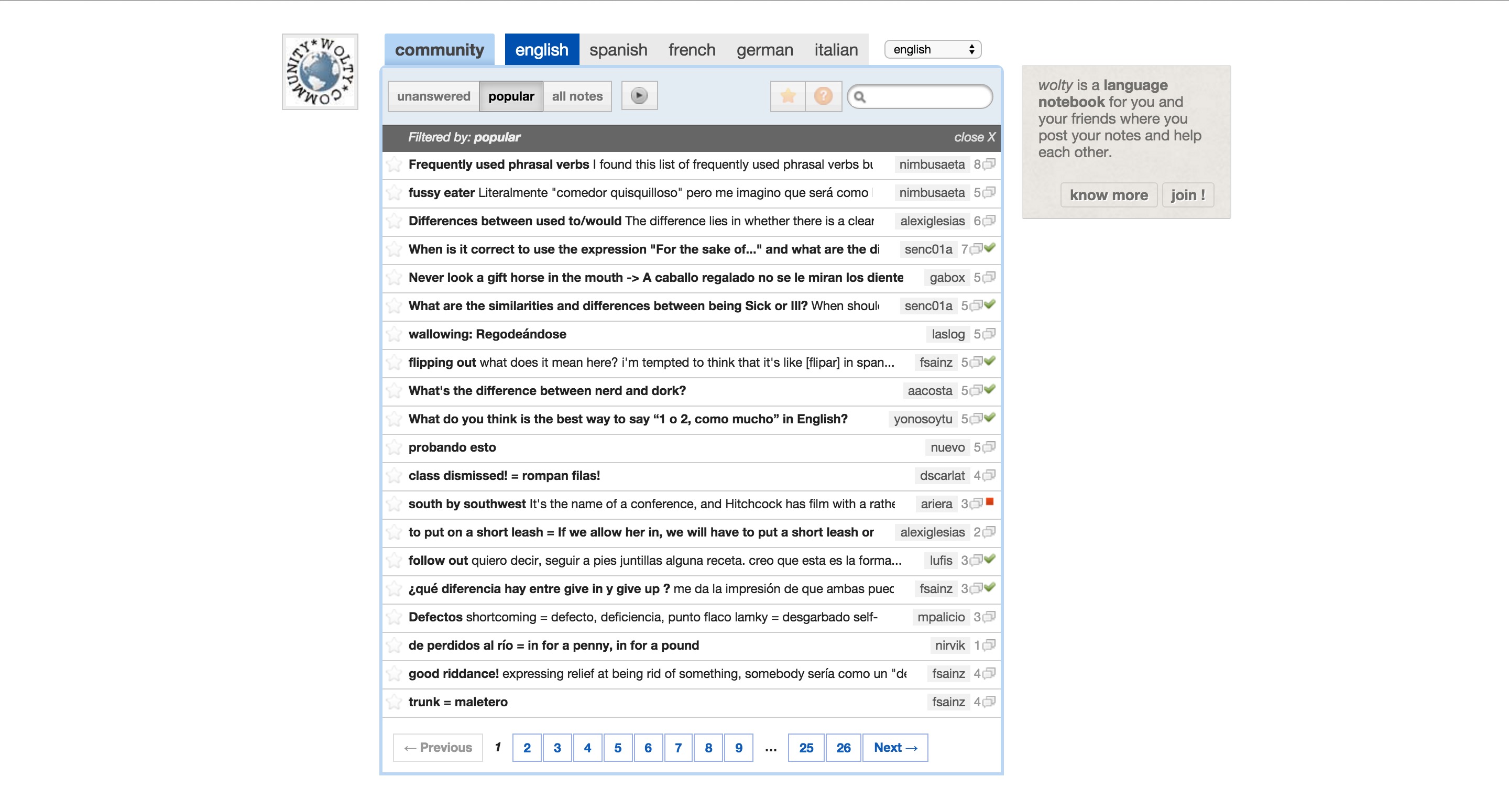Click green checkmark on '1 o 2, como mucho' row
This screenshot has height=788, width=1509.
click(x=990, y=417)
